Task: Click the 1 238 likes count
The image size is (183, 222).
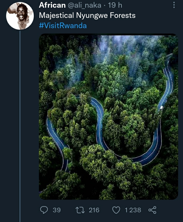Action: coord(133,210)
